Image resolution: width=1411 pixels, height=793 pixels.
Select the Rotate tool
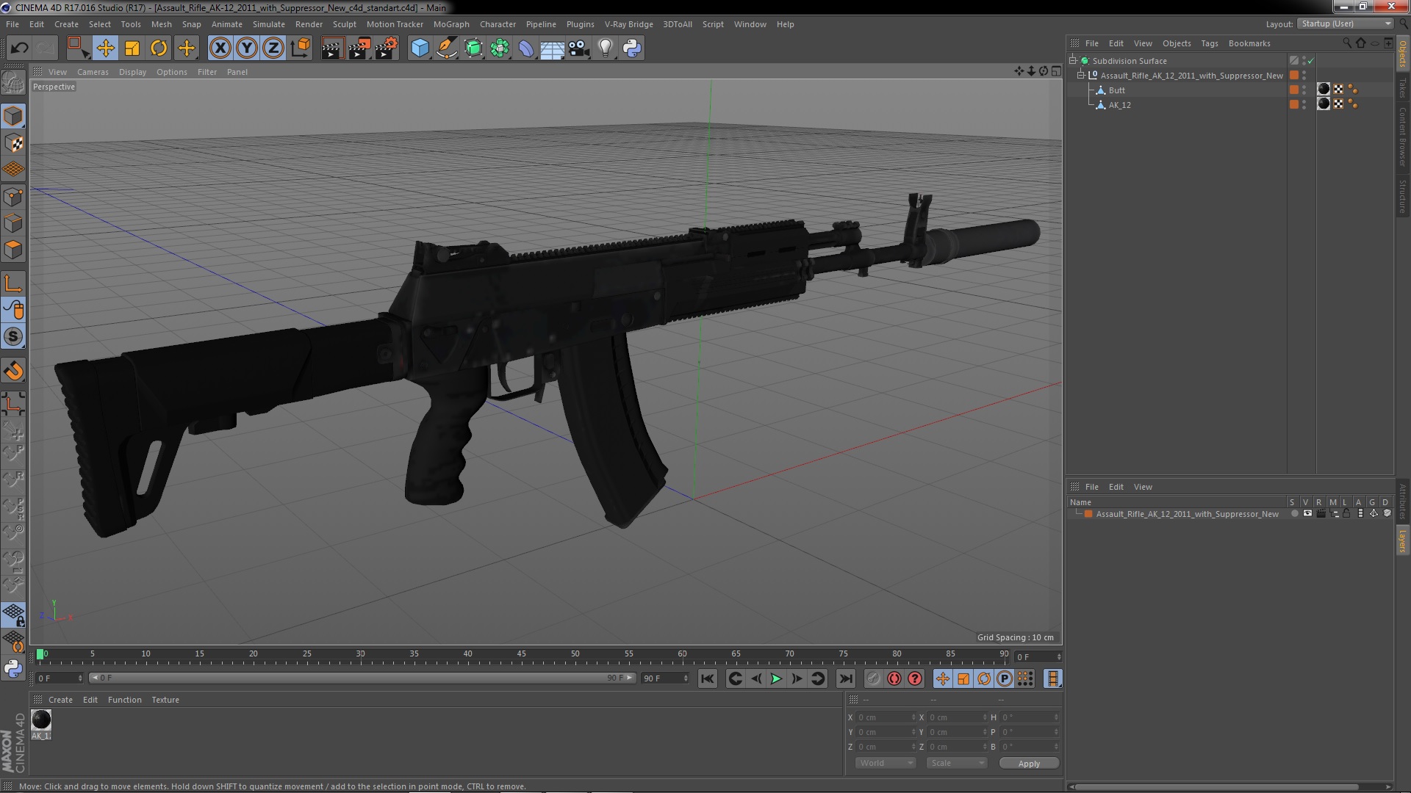pos(159,48)
